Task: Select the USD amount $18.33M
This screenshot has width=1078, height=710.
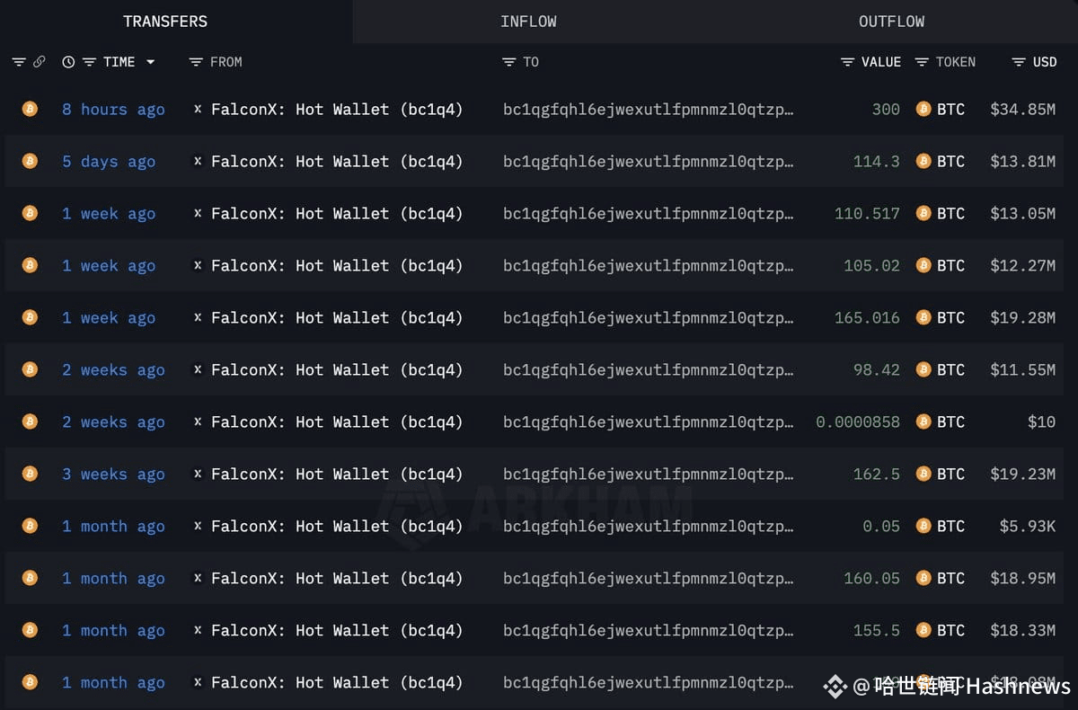Action: 1022,630
